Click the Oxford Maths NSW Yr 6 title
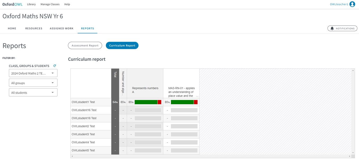This screenshot has width=359, height=161. pyautogui.click(x=33, y=16)
